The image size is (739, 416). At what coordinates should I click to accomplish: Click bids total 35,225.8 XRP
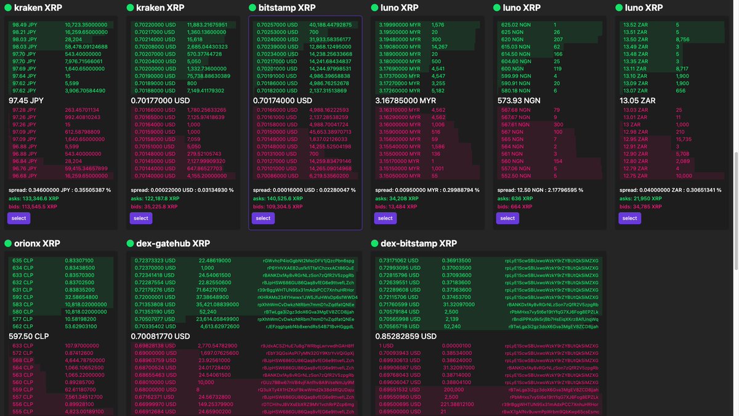coord(154,206)
